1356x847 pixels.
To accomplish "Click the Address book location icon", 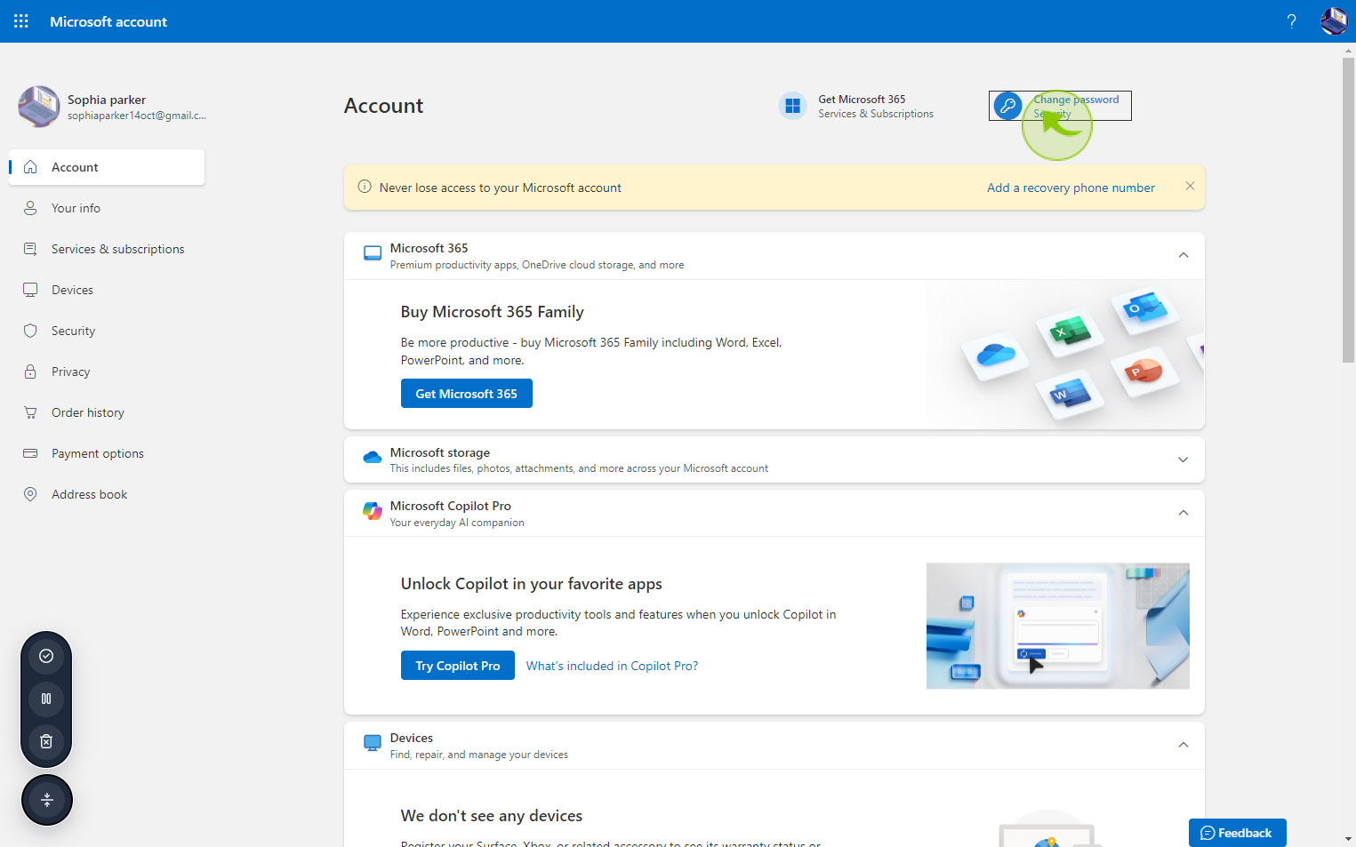I will pos(30,494).
